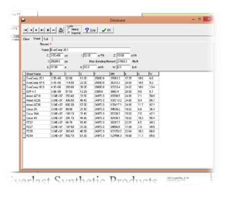Select the EverComp 47.5 row

(91, 83)
